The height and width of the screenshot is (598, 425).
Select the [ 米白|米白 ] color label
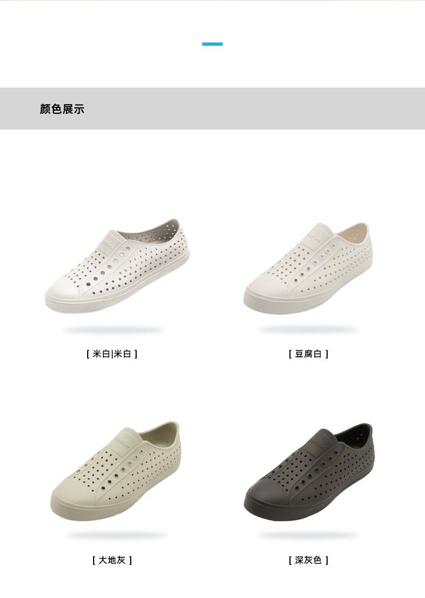tap(111, 354)
